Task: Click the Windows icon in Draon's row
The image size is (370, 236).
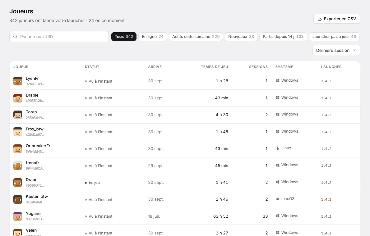Action: [x=277, y=182]
